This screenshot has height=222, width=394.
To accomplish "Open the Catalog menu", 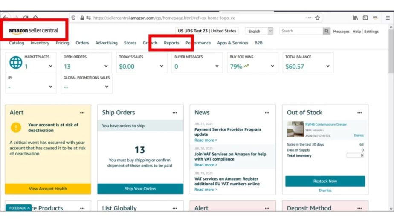I will pos(17,43).
